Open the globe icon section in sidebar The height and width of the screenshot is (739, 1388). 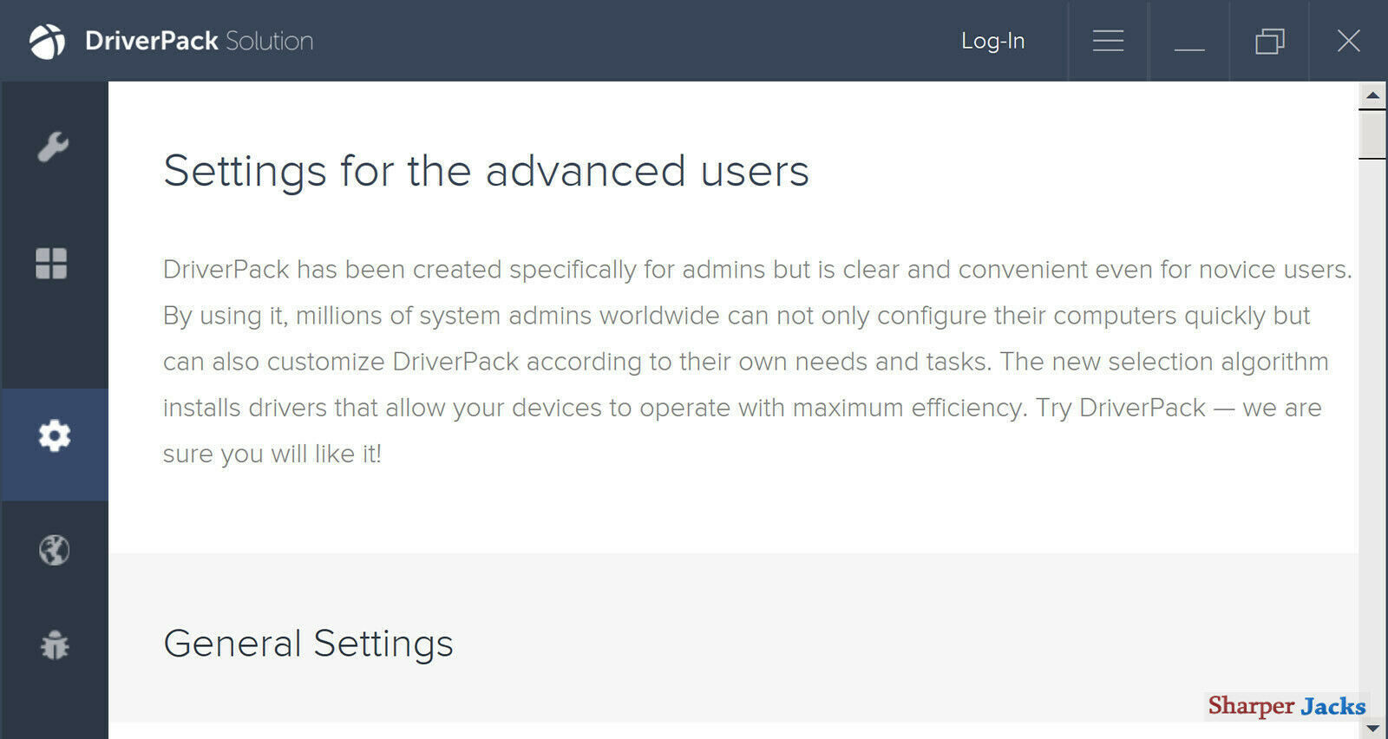tap(54, 550)
